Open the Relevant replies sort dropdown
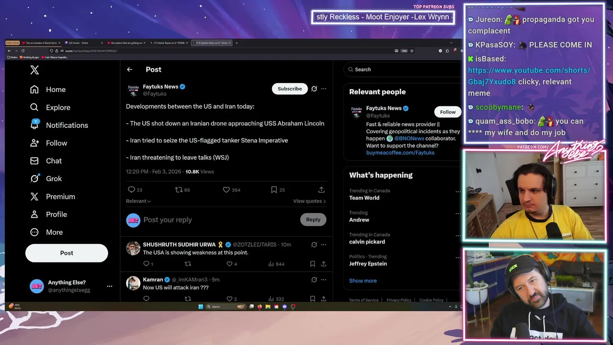613x345 pixels. coord(138,201)
